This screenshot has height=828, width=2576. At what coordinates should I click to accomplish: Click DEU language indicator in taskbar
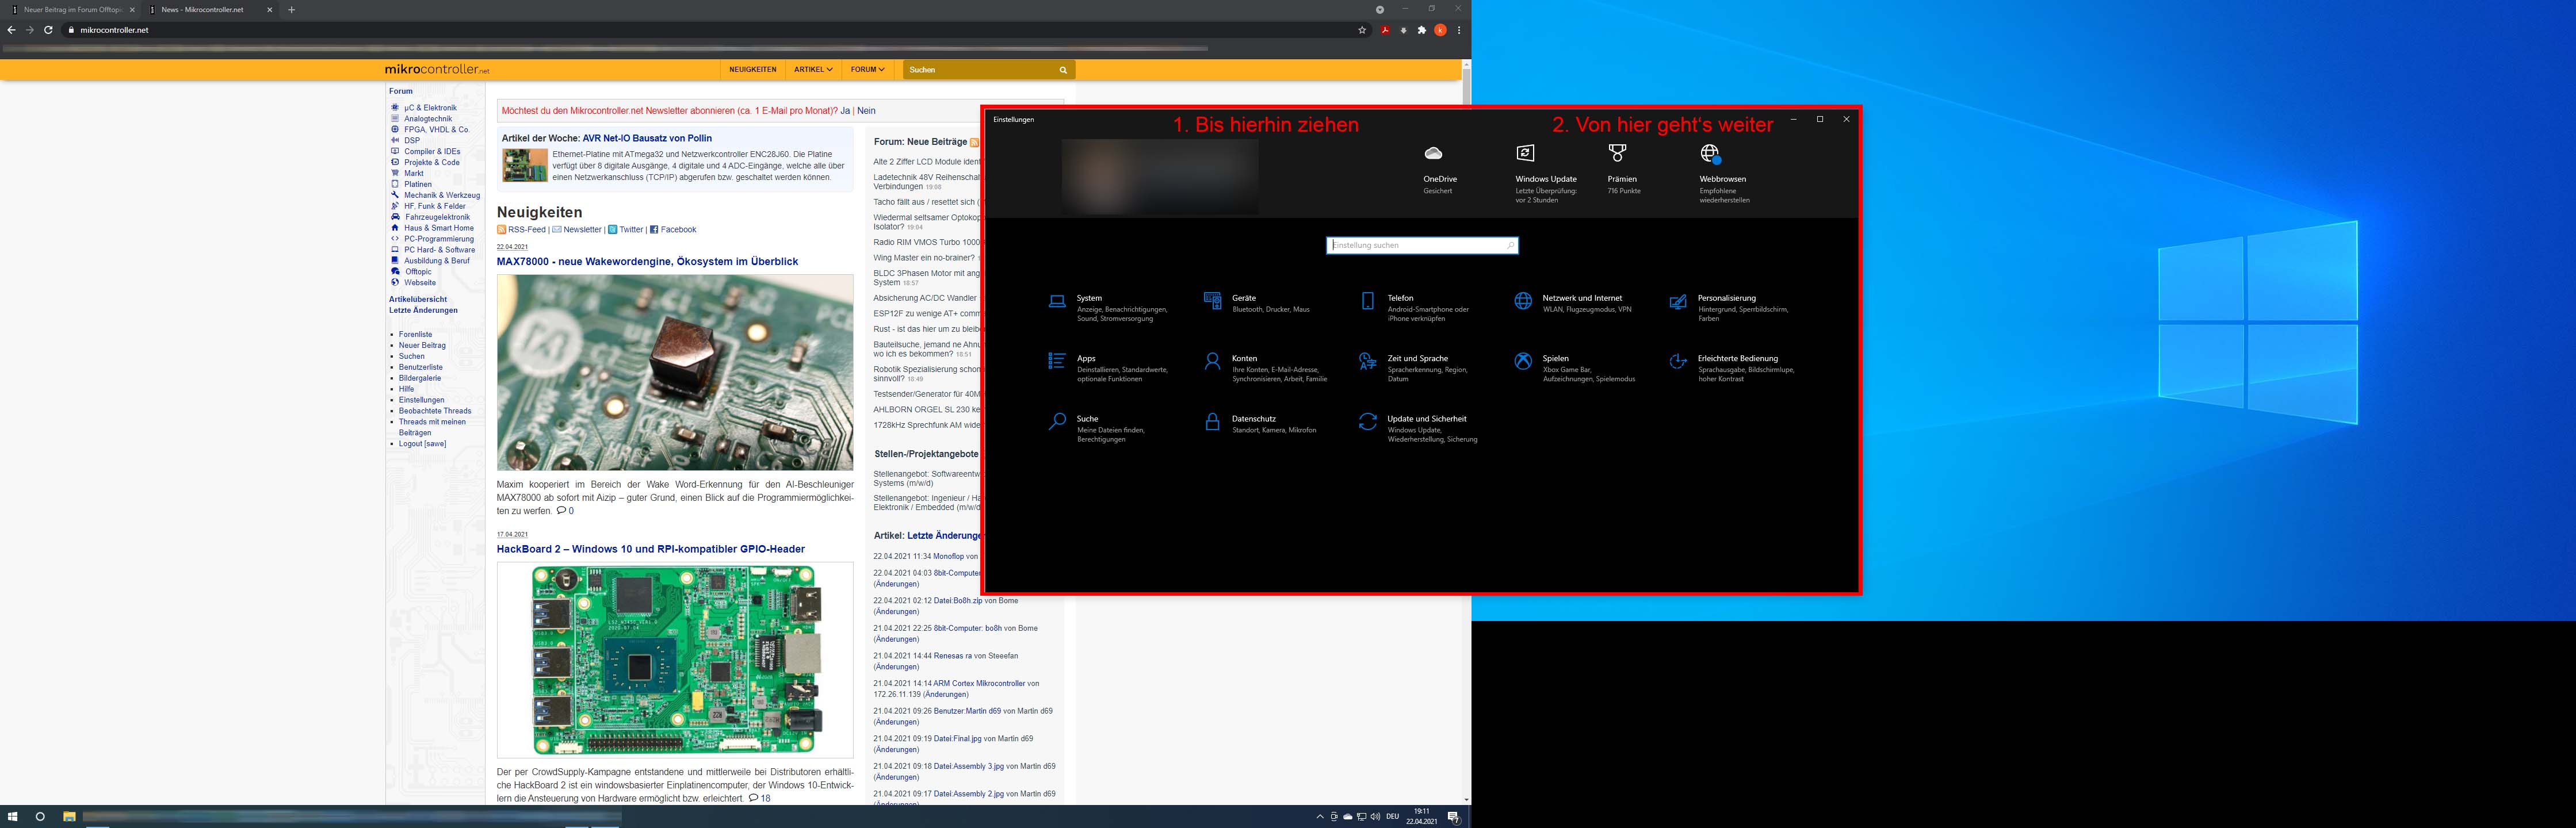(x=1392, y=817)
